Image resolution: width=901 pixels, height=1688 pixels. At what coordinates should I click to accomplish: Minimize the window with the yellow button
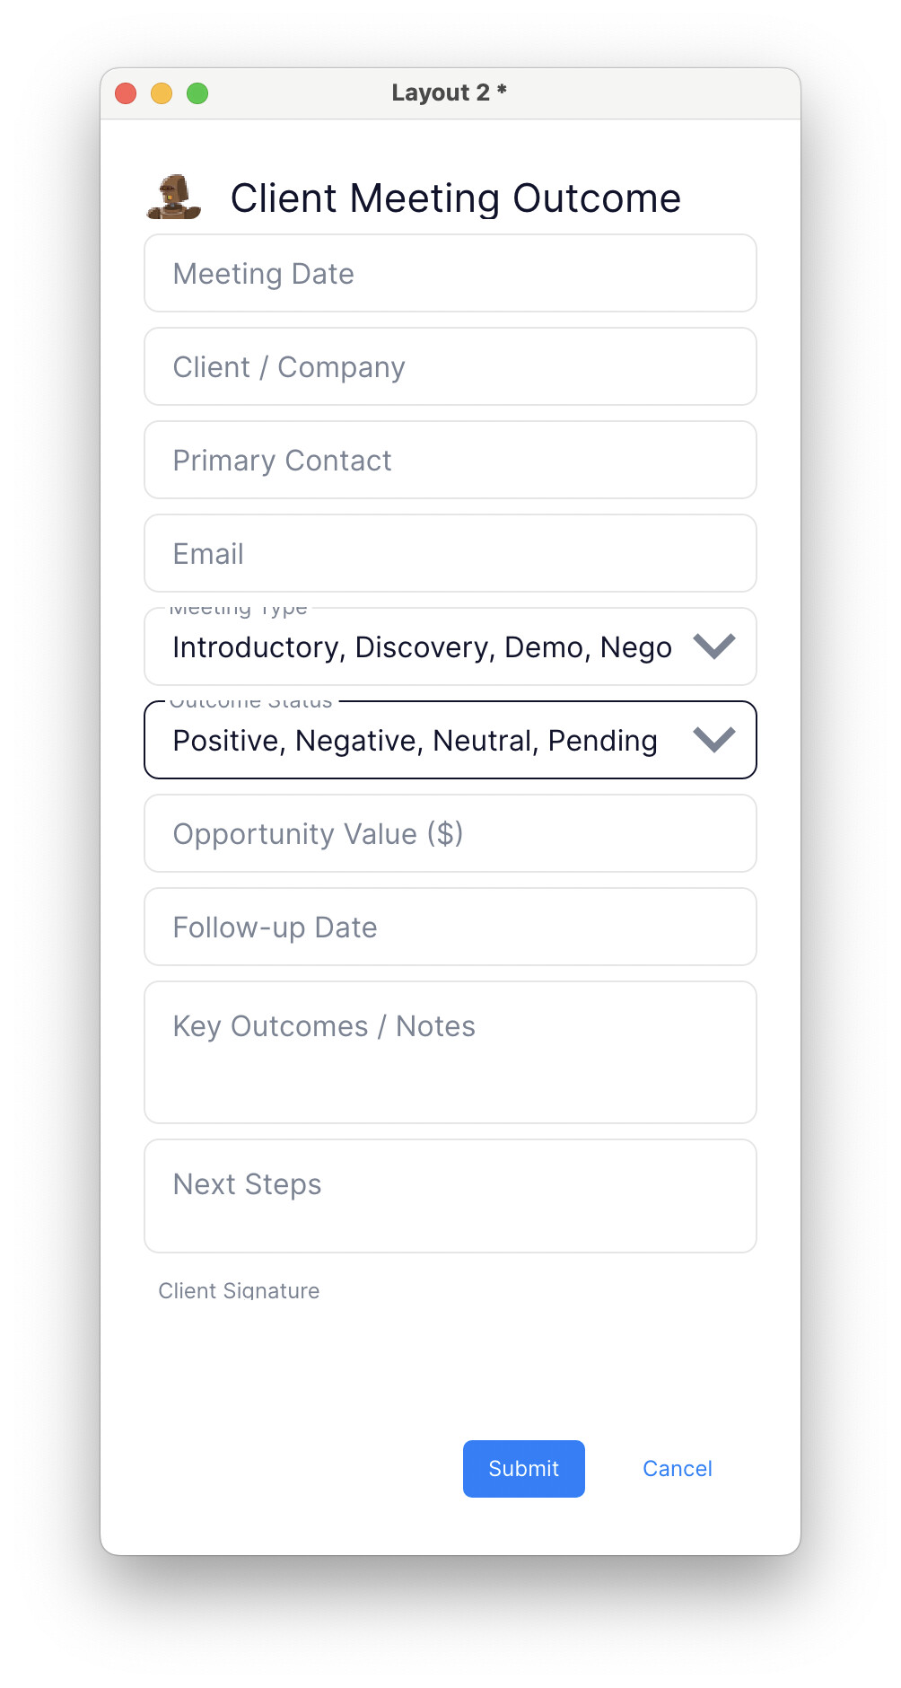(x=162, y=93)
